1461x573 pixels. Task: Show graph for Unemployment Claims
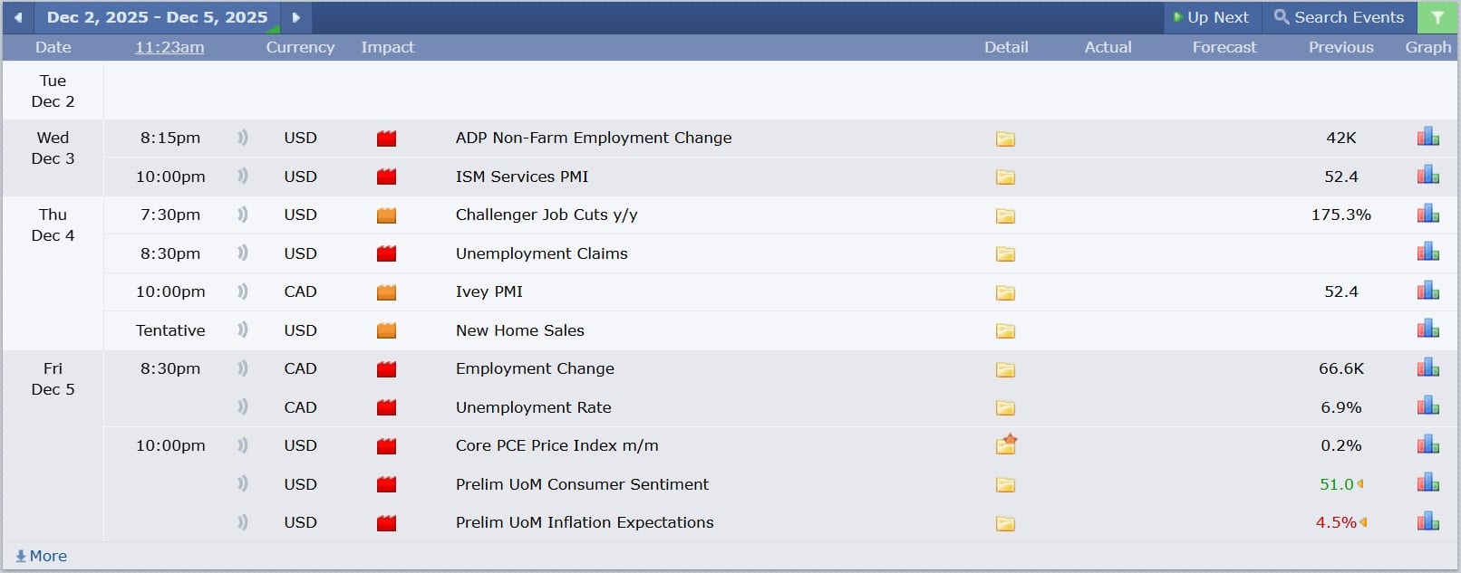tap(1427, 252)
